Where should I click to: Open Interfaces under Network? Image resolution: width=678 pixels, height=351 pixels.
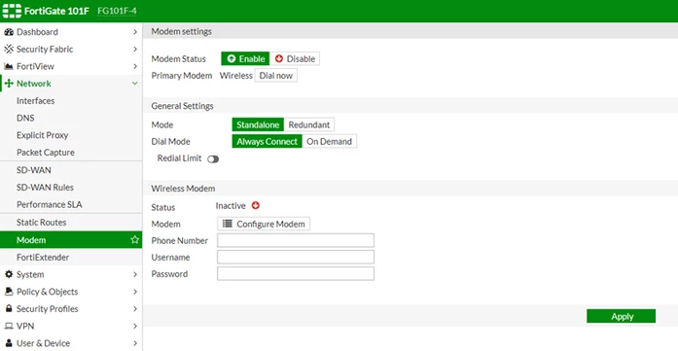(x=71, y=101)
